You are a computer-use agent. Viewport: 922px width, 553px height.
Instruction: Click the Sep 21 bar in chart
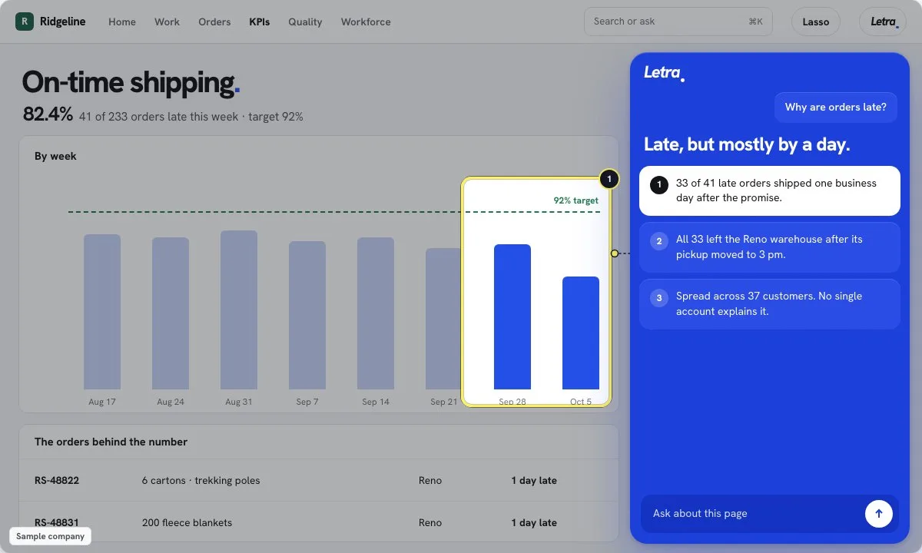[x=443, y=319]
